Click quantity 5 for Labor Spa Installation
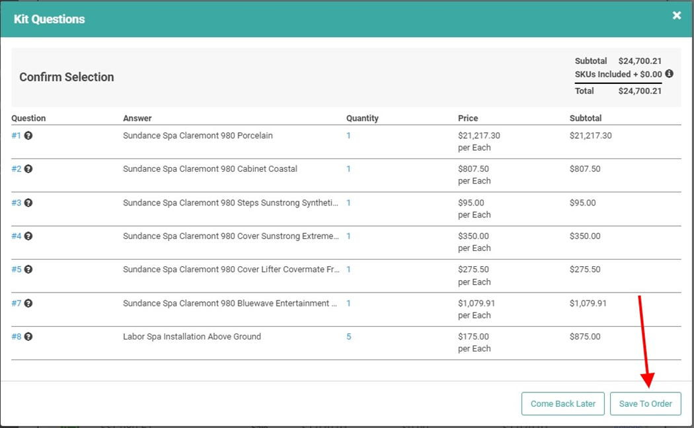 (349, 336)
